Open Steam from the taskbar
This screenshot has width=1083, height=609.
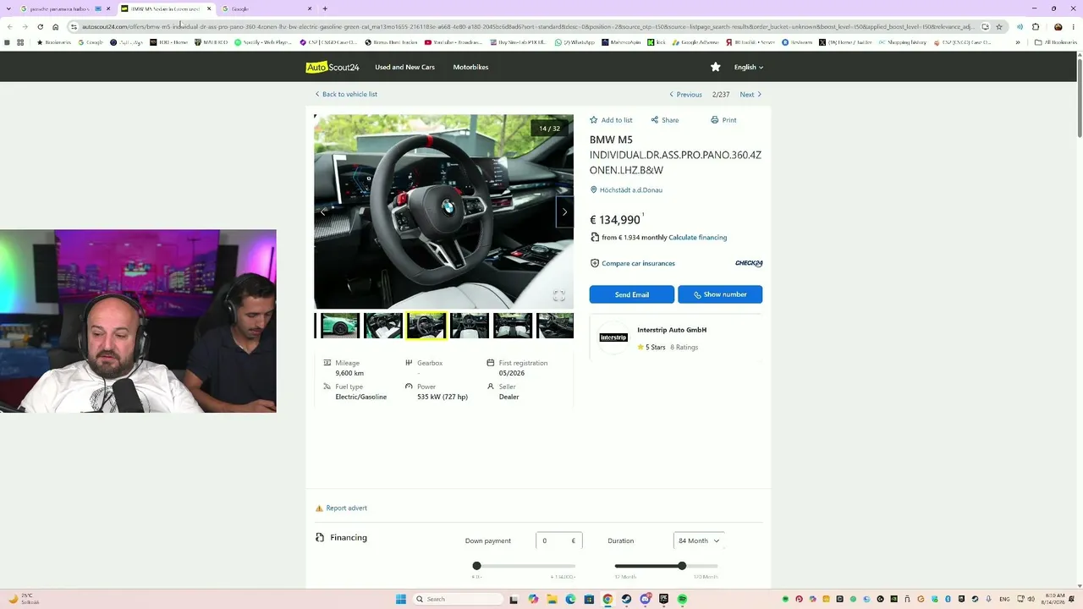[626, 599]
